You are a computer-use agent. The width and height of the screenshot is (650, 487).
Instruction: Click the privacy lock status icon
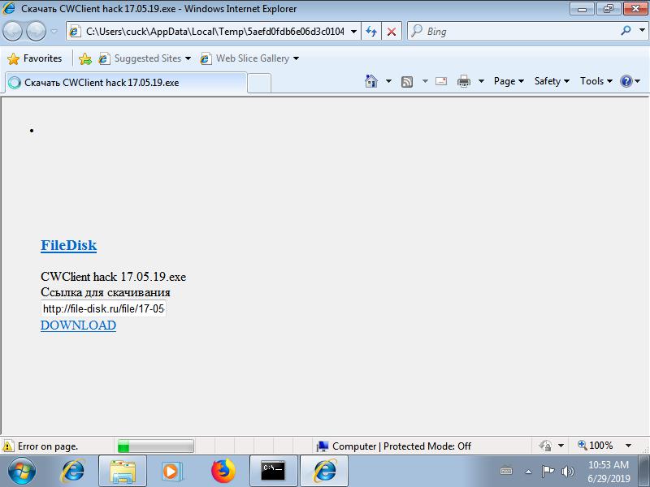coord(545,446)
